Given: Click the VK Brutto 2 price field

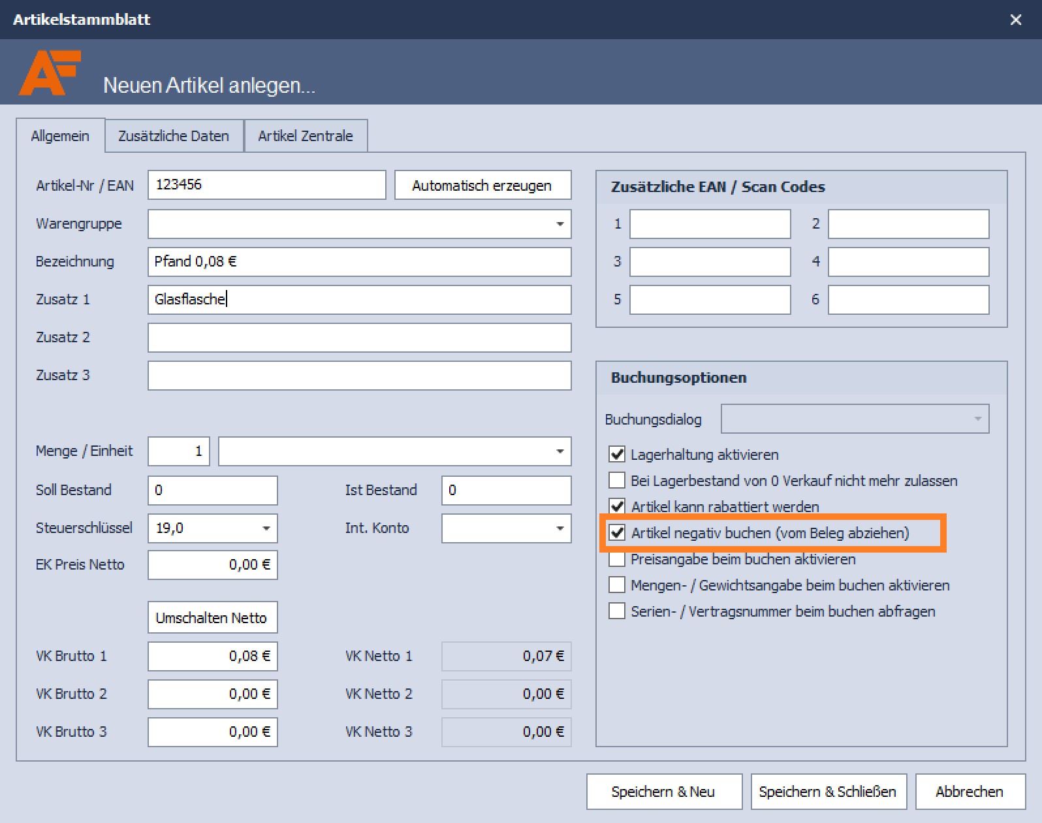Looking at the screenshot, I should tap(213, 694).
